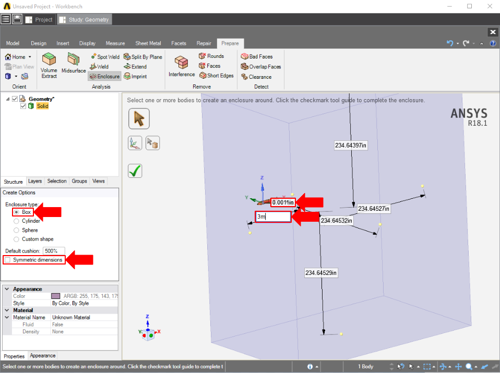Viewport: 500px width, 373px height.
Task: Switch to the Design ribbon tab
Action: (39, 43)
